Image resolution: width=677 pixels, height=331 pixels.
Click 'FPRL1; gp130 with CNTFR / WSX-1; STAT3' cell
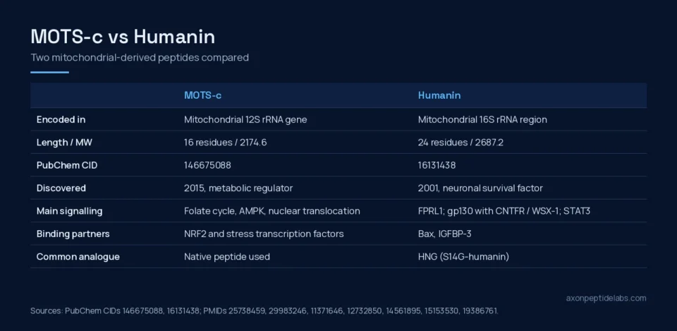504,211
